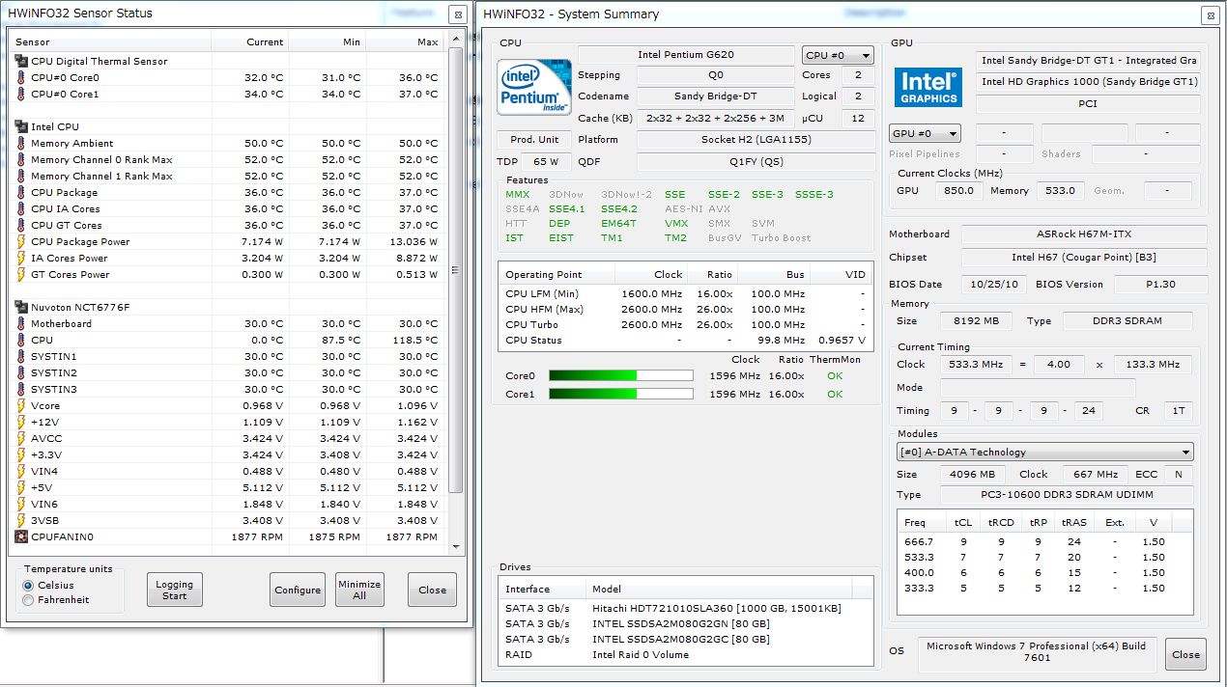Click the thermometer icon beside CPU#0 Core1
This screenshot has width=1227, height=687.
[x=21, y=94]
